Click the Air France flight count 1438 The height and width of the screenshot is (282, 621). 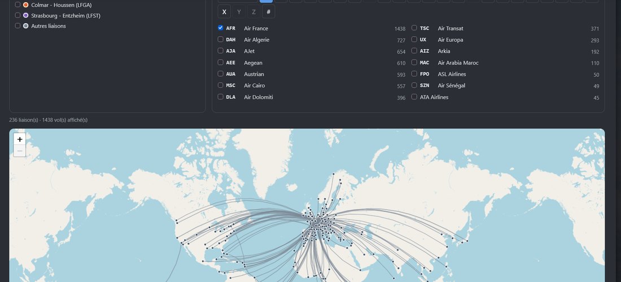(x=400, y=29)
